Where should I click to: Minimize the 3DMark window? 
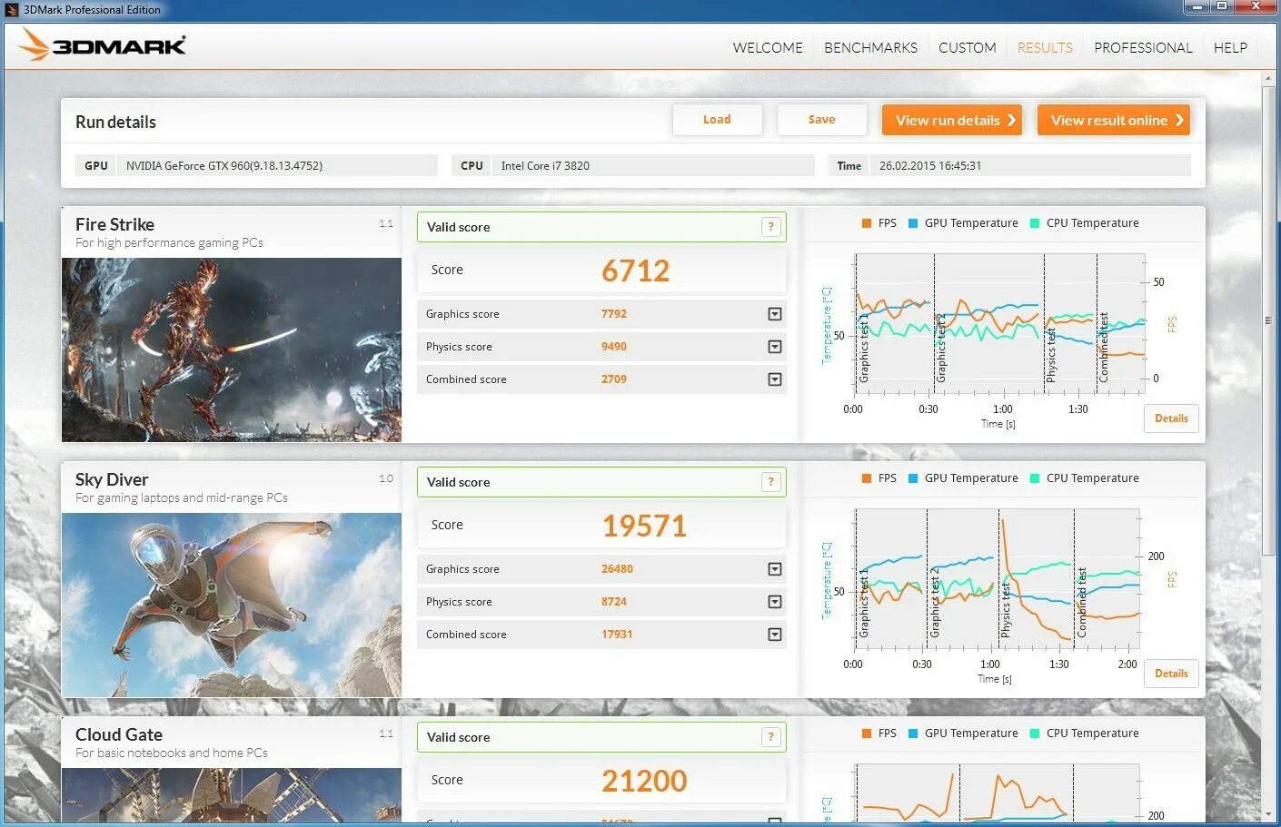(x=1198, y=6)
